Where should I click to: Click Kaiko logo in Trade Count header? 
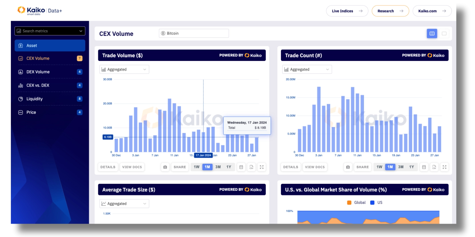click(436, 55)
